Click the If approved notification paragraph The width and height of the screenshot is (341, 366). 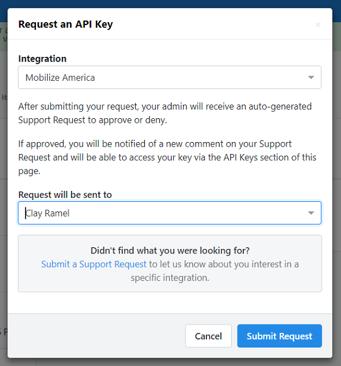pyautogui.click(x=167, y=157)
